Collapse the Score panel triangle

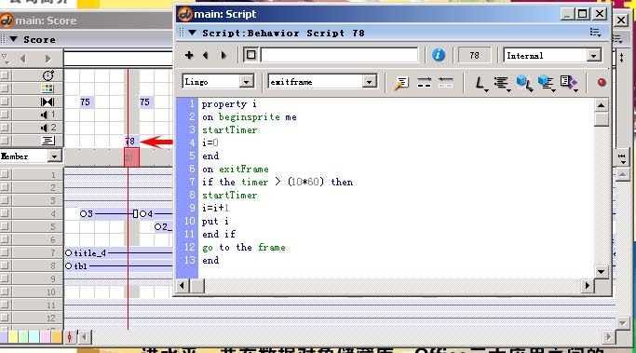13,39
